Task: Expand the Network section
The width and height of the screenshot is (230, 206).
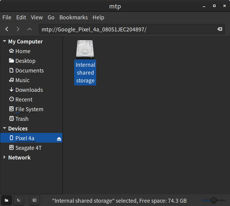Action: 5,157
